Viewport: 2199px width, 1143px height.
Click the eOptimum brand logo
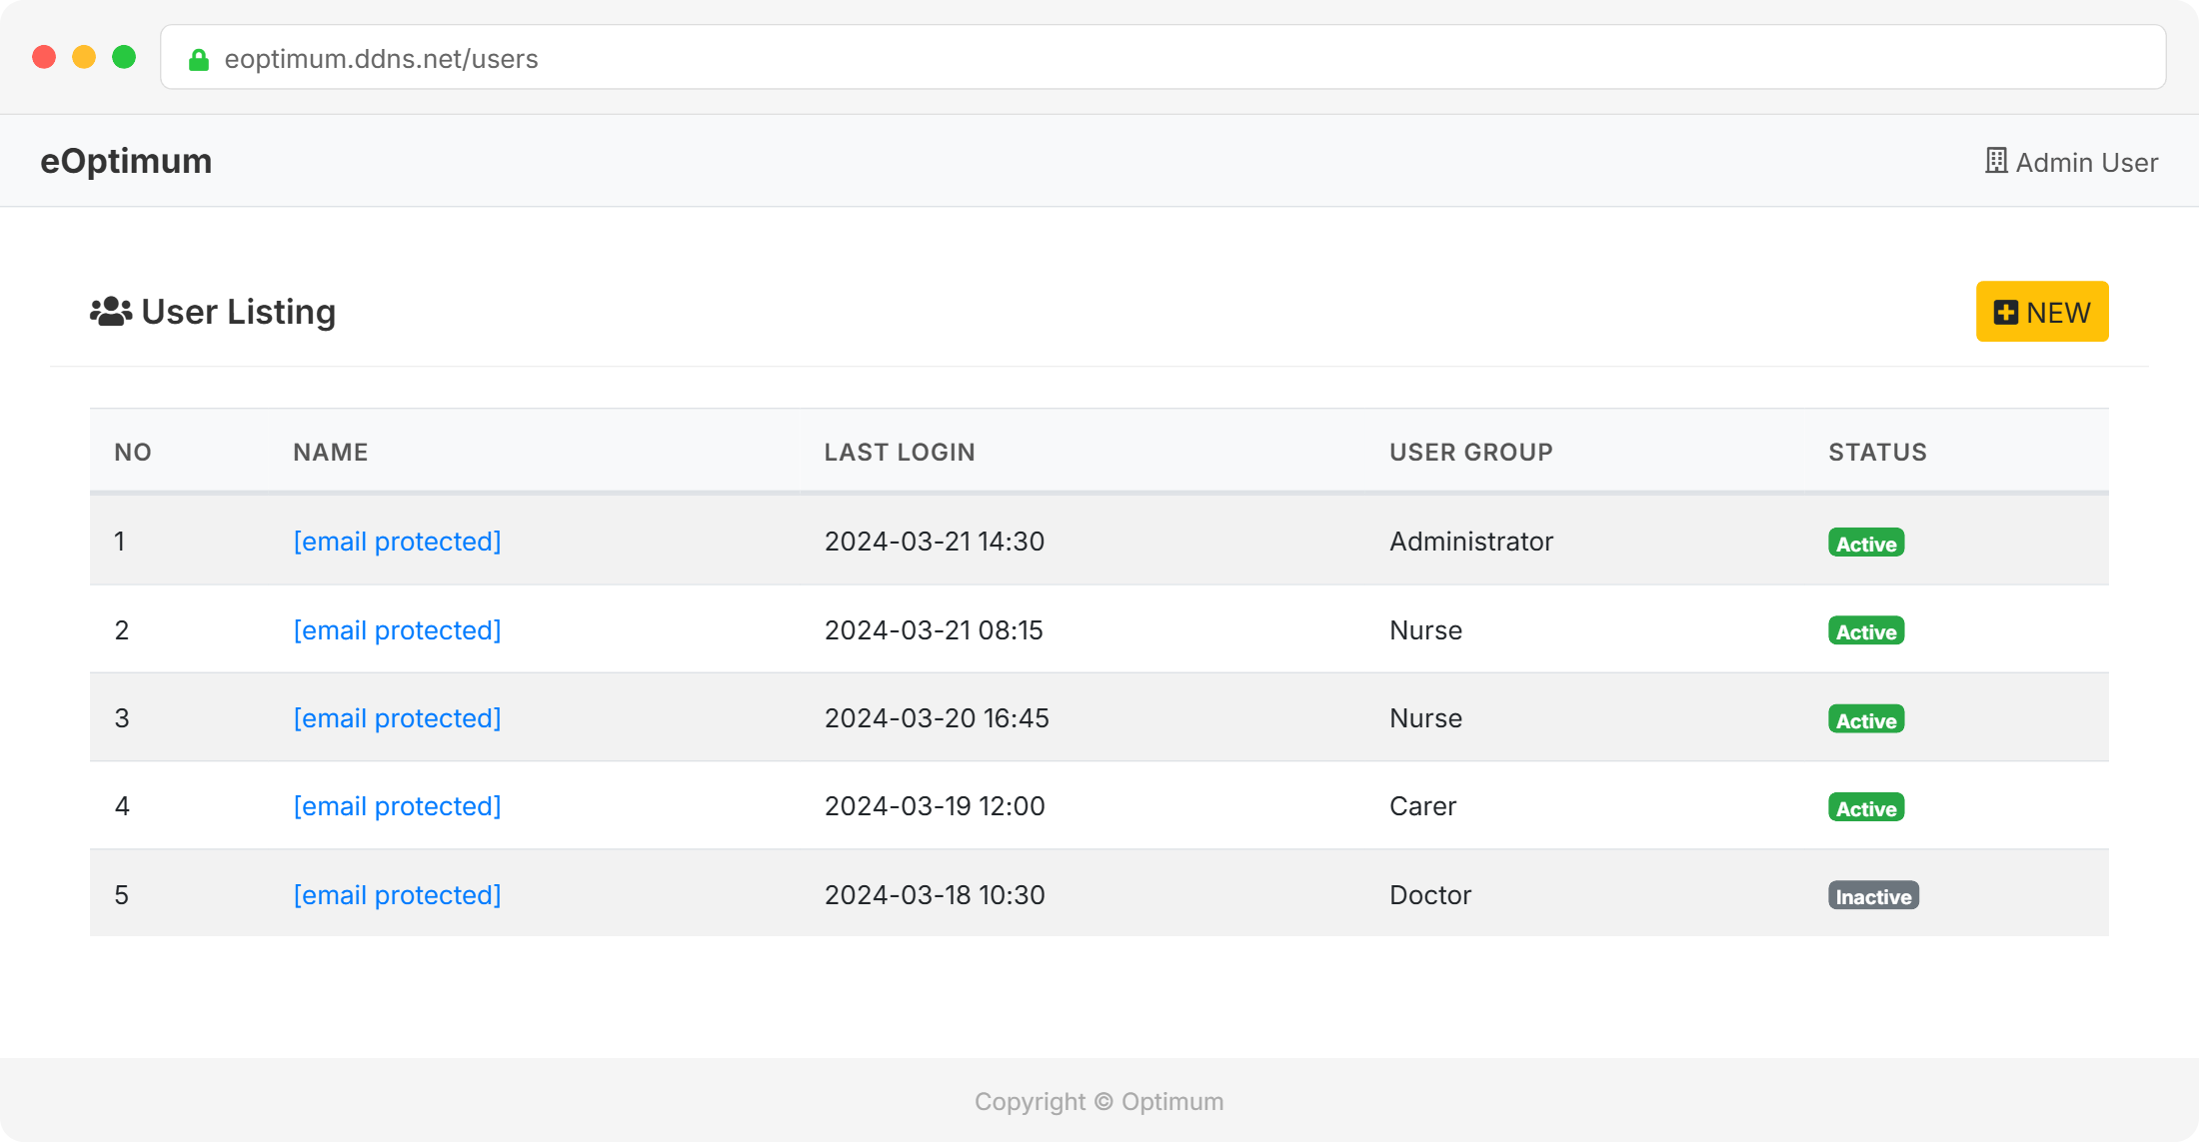click(126, 161)
